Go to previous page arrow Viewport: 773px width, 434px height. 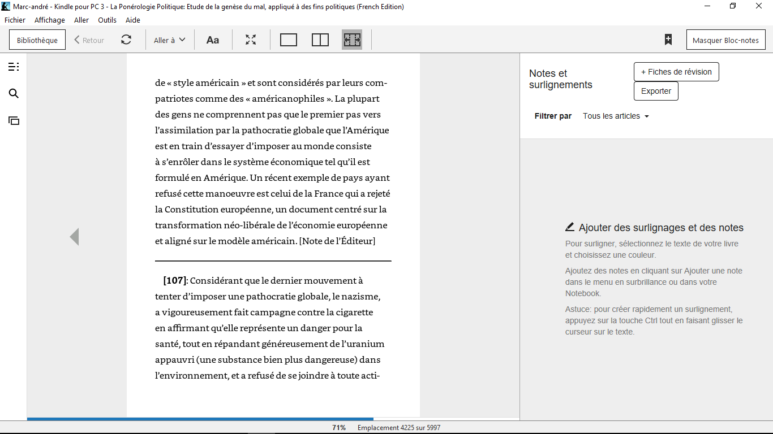pyautogui.click(x=74, y=237)
